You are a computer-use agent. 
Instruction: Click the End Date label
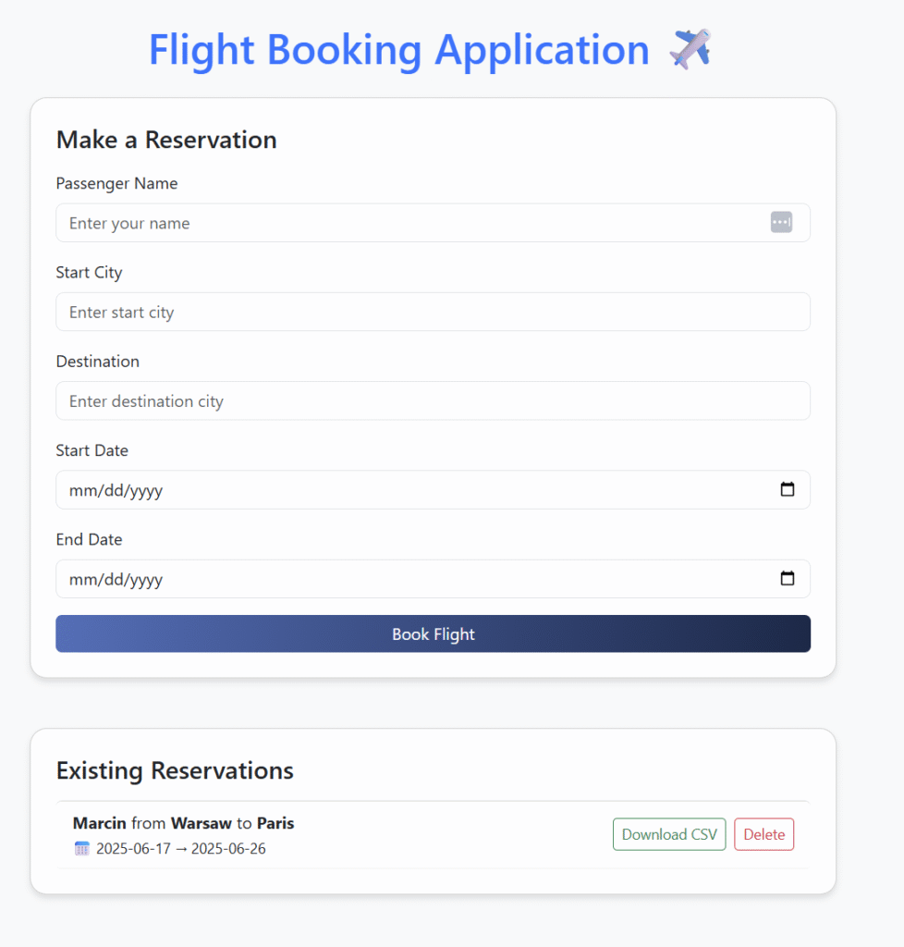click(89, 539)
